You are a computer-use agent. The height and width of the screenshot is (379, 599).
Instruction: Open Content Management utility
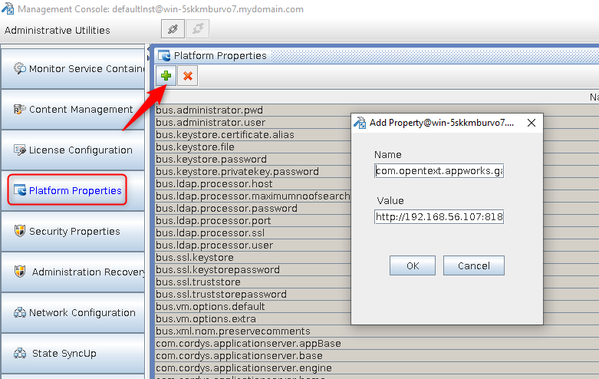point(73,109)
